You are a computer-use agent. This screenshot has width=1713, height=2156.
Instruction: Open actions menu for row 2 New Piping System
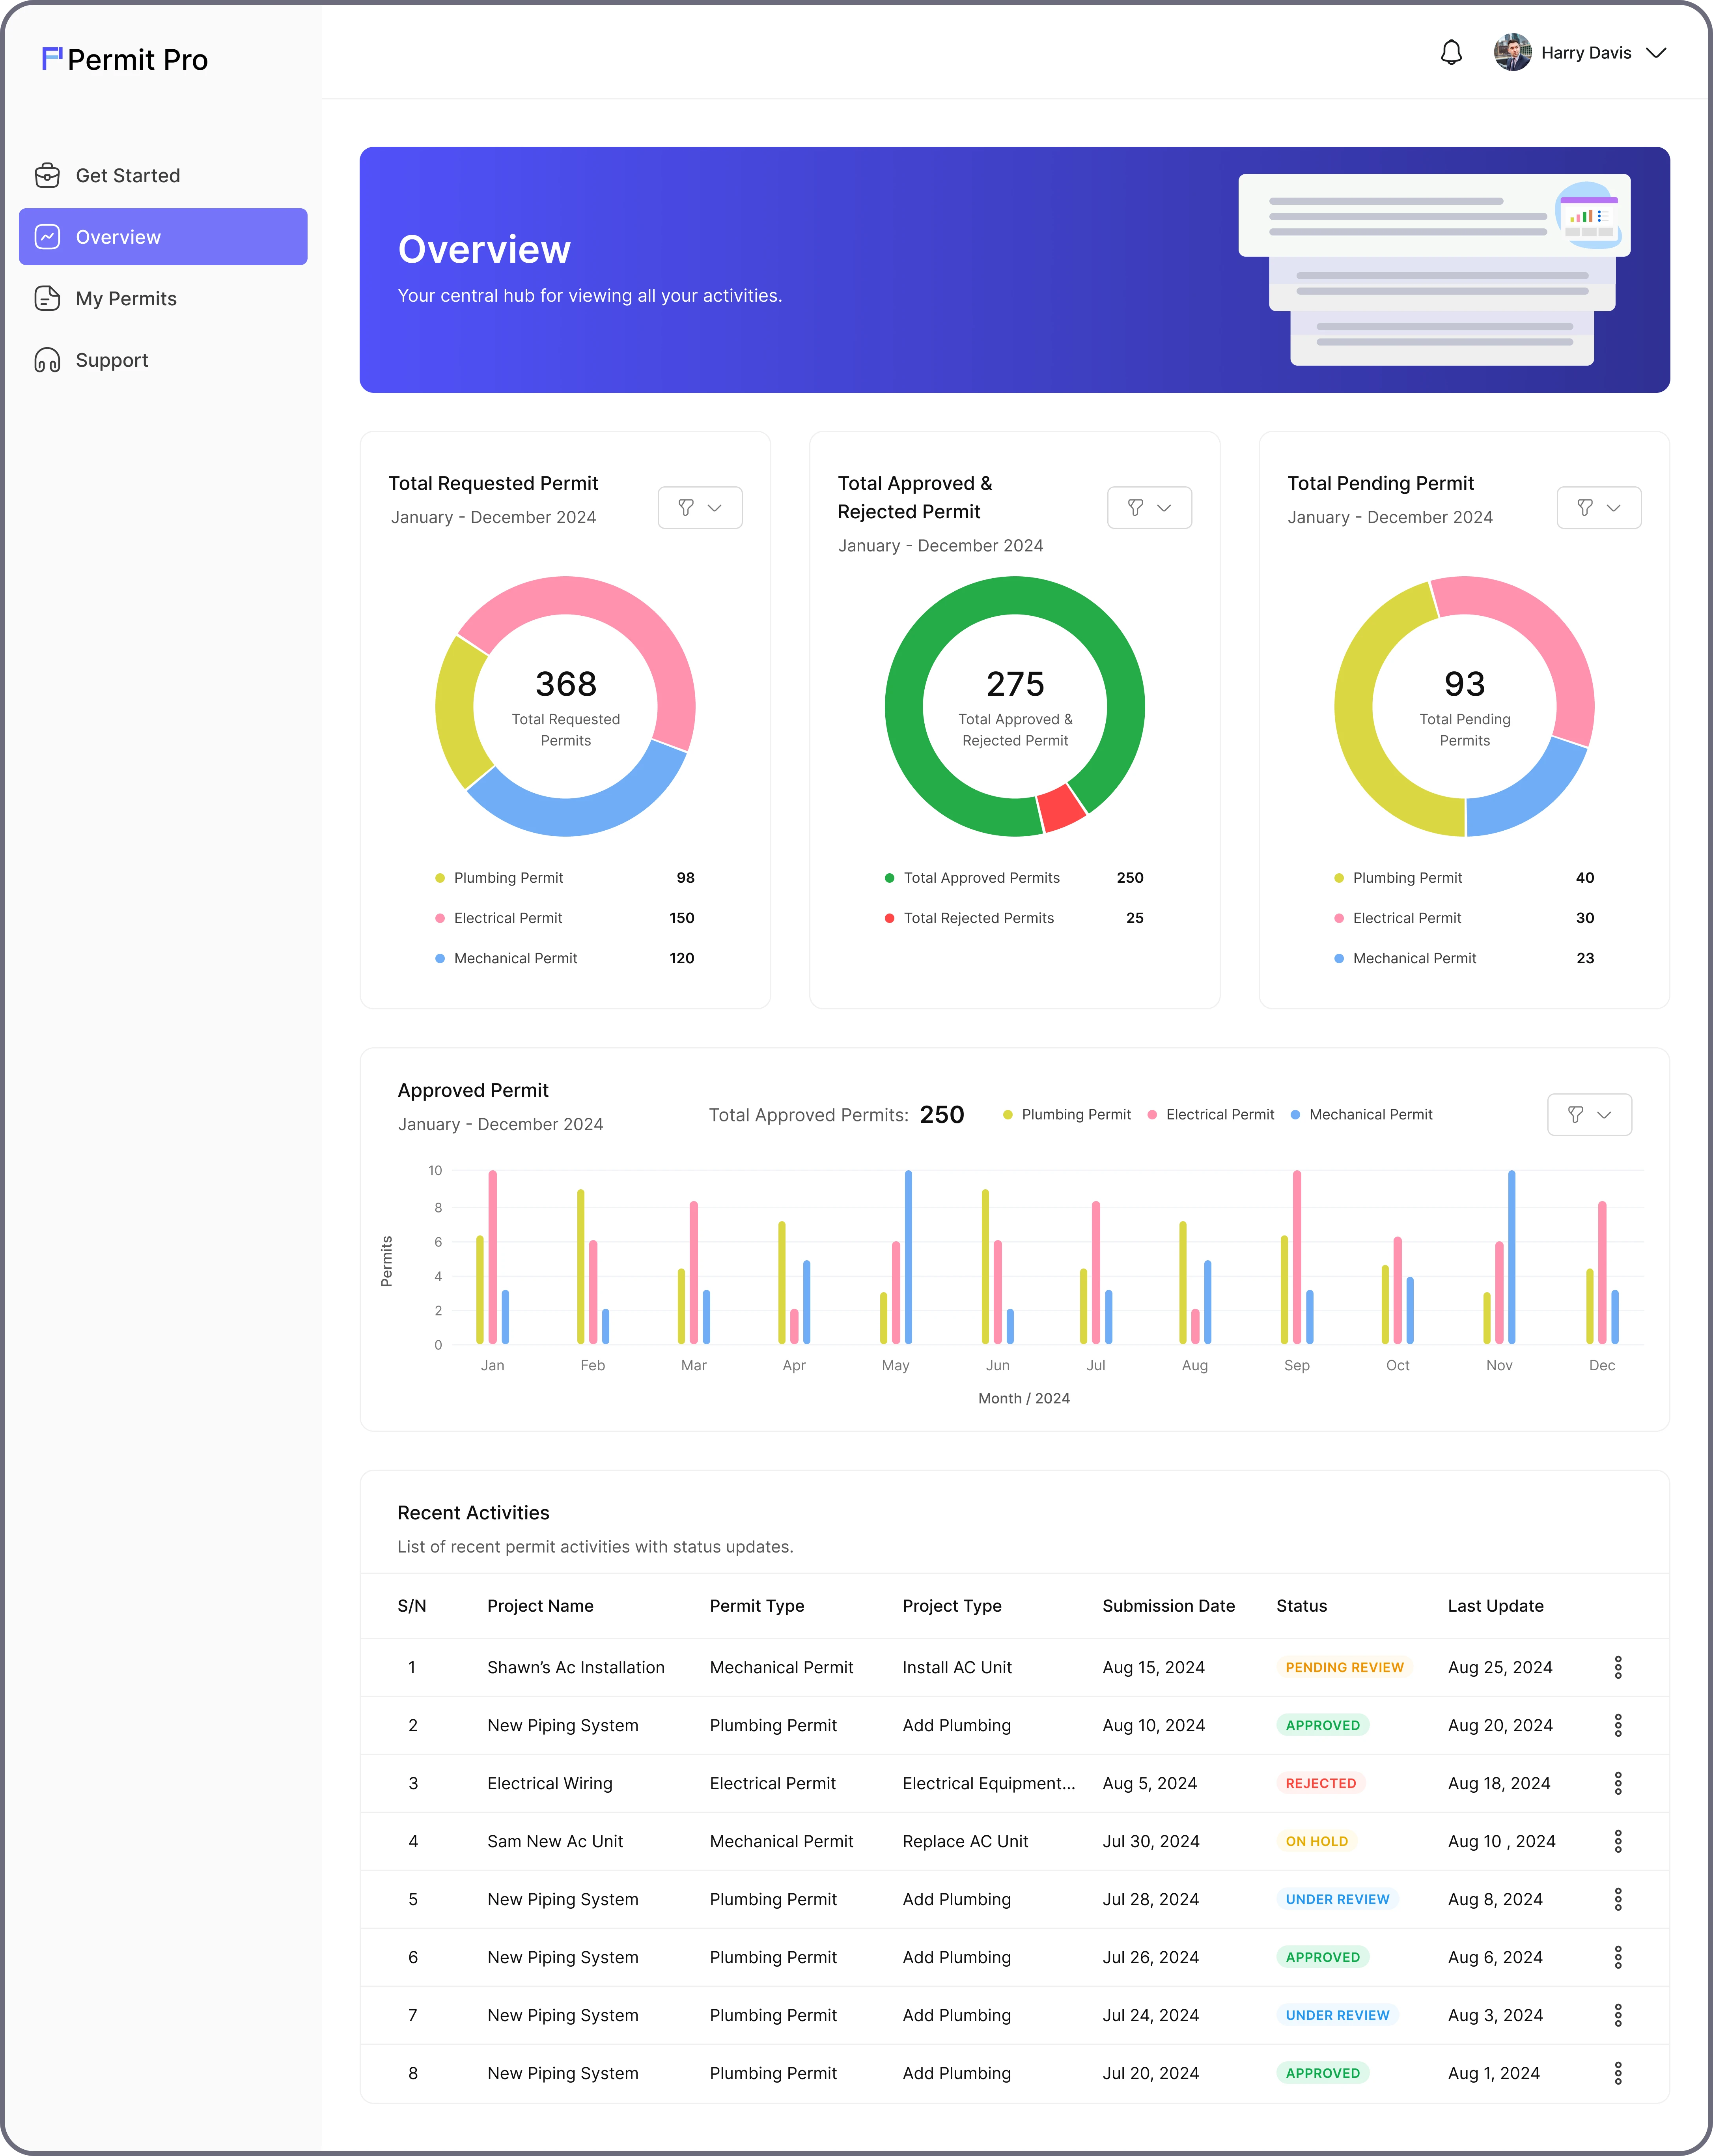click(x=1617, y=1725)
